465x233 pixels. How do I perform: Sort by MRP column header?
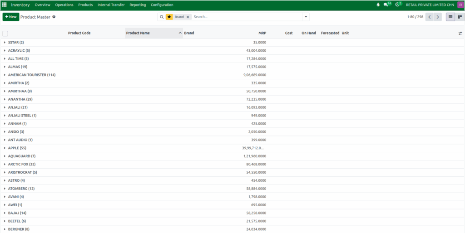(262, 33)
